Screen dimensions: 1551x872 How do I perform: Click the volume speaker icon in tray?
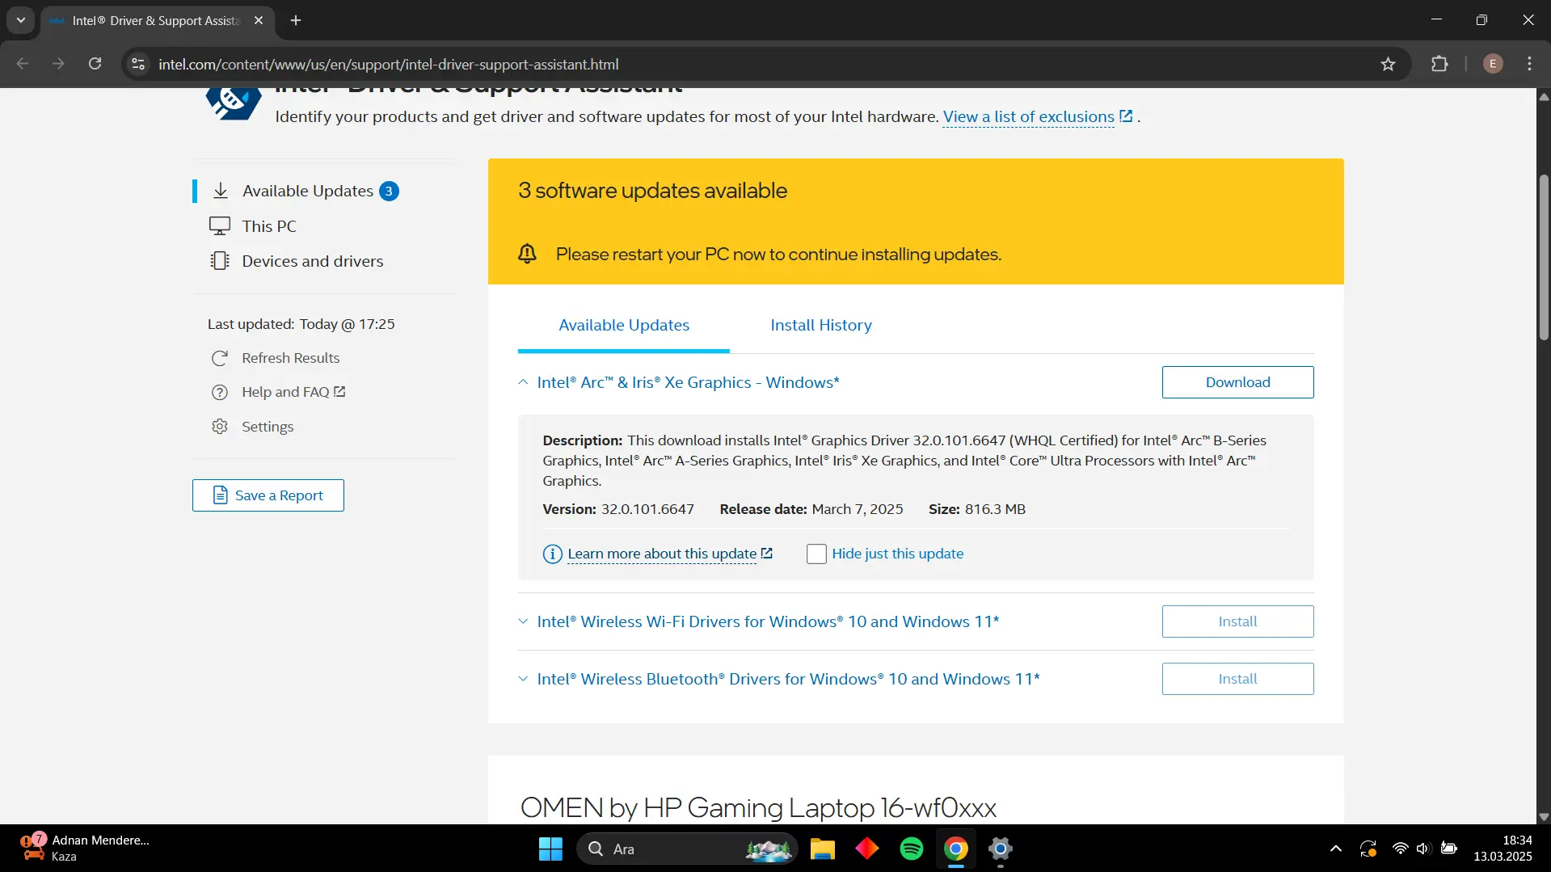(1423, 849)
